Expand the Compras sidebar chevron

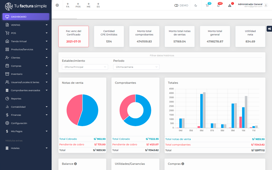click(47, 66)
